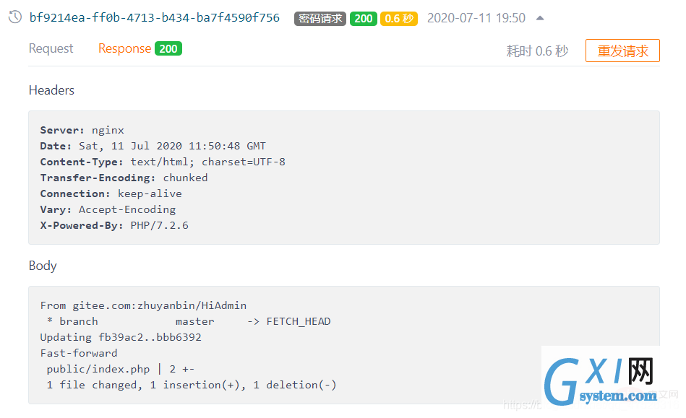Click the yellow 0.6 秒 duration badge
This screenshot has width=686, height=418.
[399, 18]
